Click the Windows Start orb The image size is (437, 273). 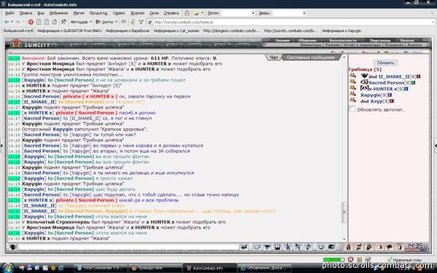coord(8,268)
